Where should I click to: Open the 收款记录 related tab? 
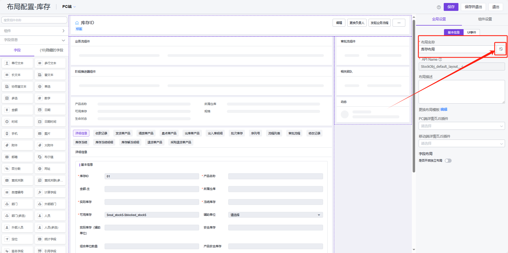click(101, 133)
